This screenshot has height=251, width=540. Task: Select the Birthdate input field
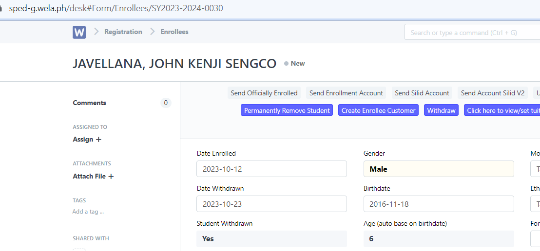coord(438,204)
